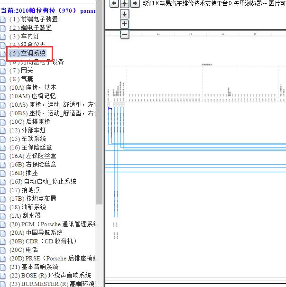Zoom in with the plus button
This screenshot has height=287, width=286.
[124, 24]
